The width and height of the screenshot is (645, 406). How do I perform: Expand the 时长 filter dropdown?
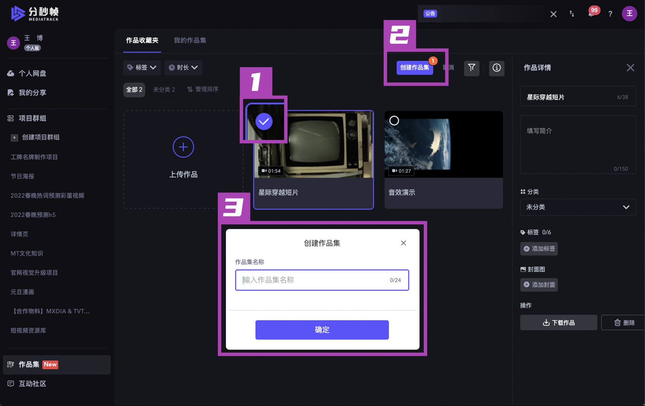point(183,68)
